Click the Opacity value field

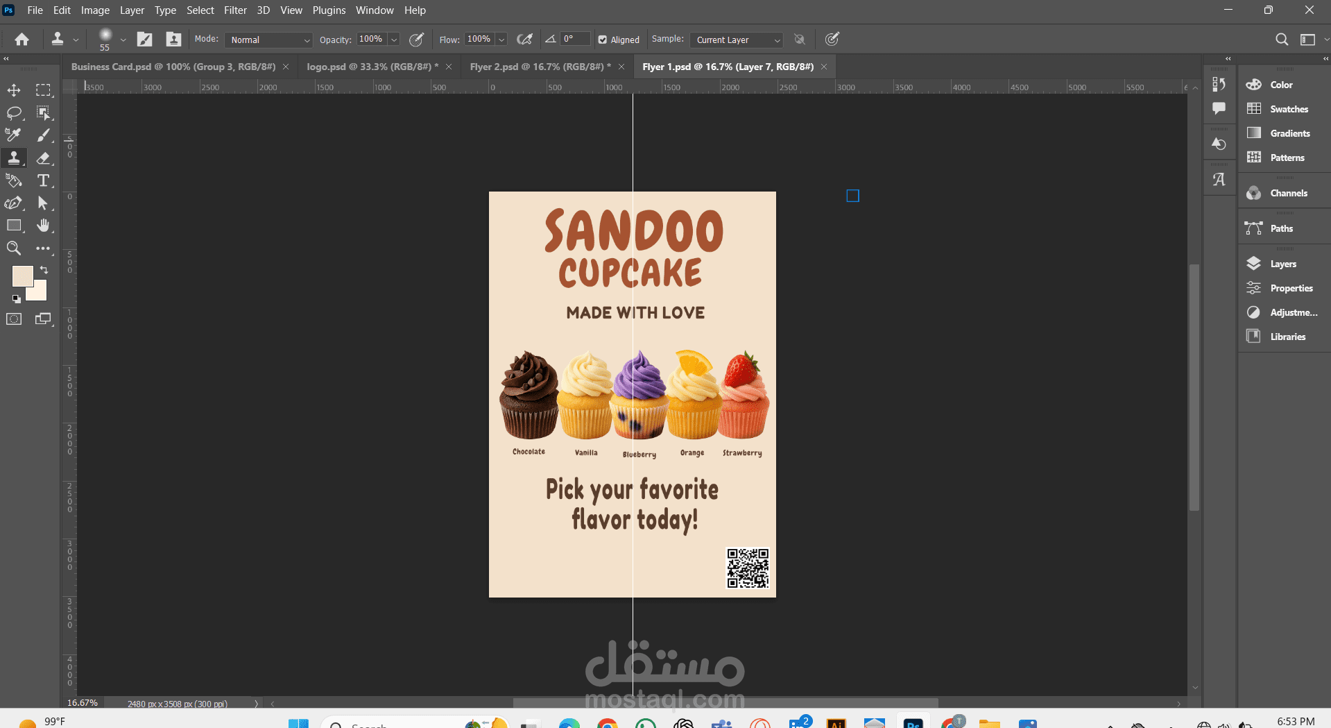371,40
